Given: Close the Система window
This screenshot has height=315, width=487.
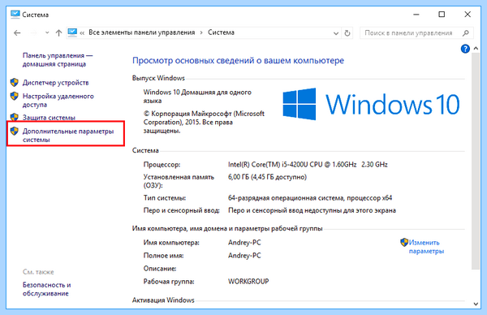Looking at the screenshot, I should (468, 15).
